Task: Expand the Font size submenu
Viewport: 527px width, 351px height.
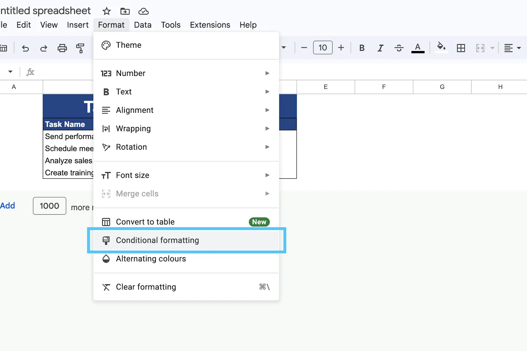Action: pyautogui.click(x=186, y=175)
